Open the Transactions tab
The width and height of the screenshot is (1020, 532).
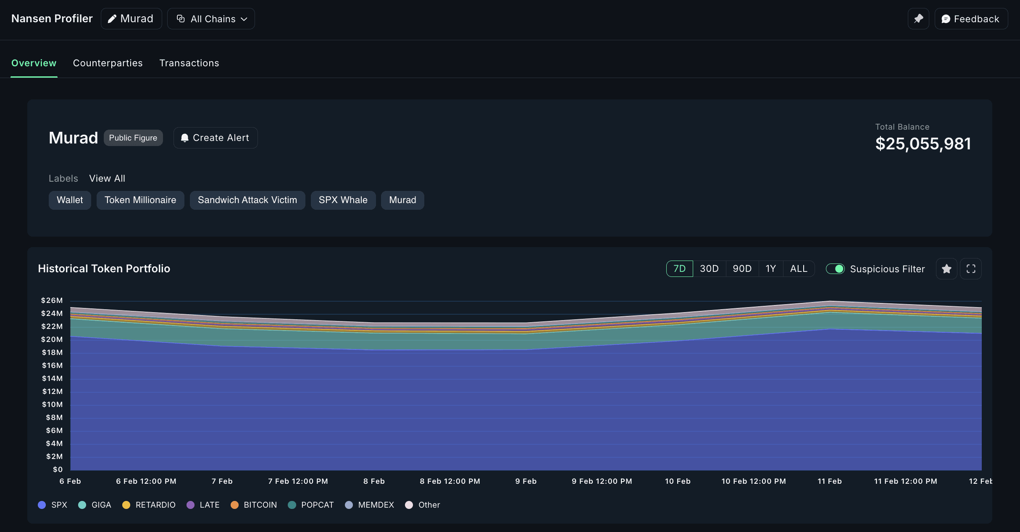[189, 63]
